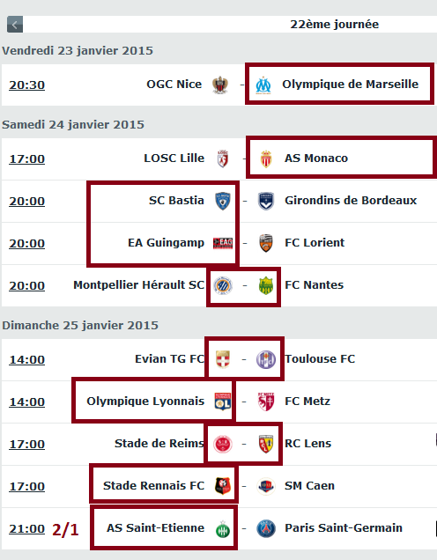Click the AS Saint-Etienne green crest
This screenshot has height=560, width=437.
(x=223, y=529)
